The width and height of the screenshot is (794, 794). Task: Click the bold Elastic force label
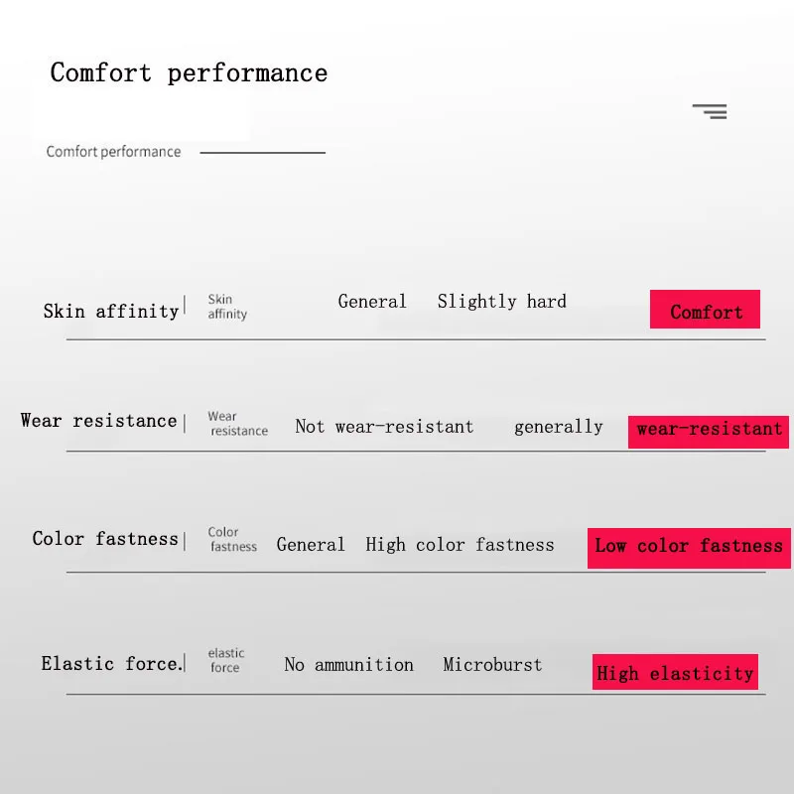click(x=112, y=663)
